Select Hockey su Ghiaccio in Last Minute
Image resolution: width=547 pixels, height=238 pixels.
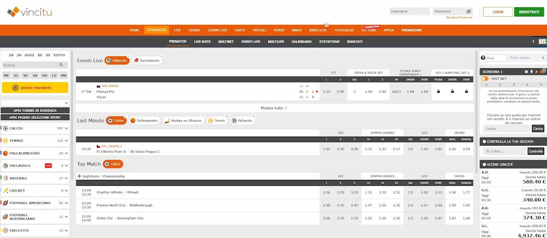coord(184,121)
